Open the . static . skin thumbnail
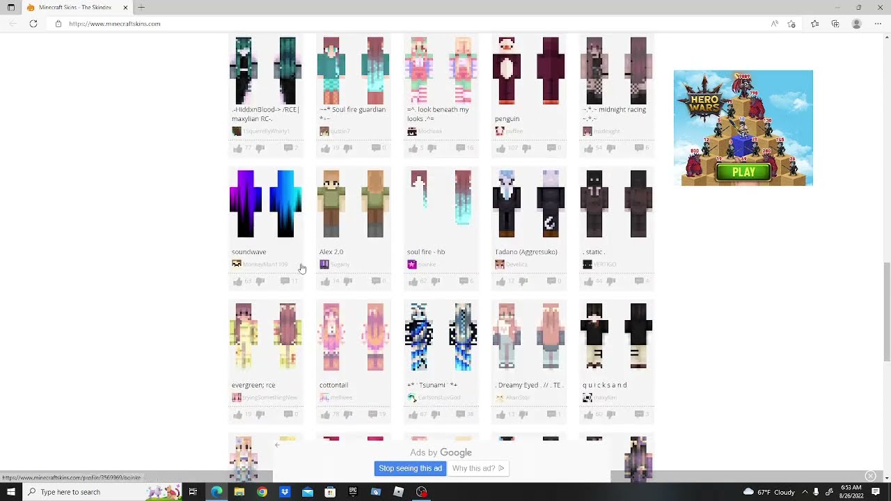 coord(617,204)
